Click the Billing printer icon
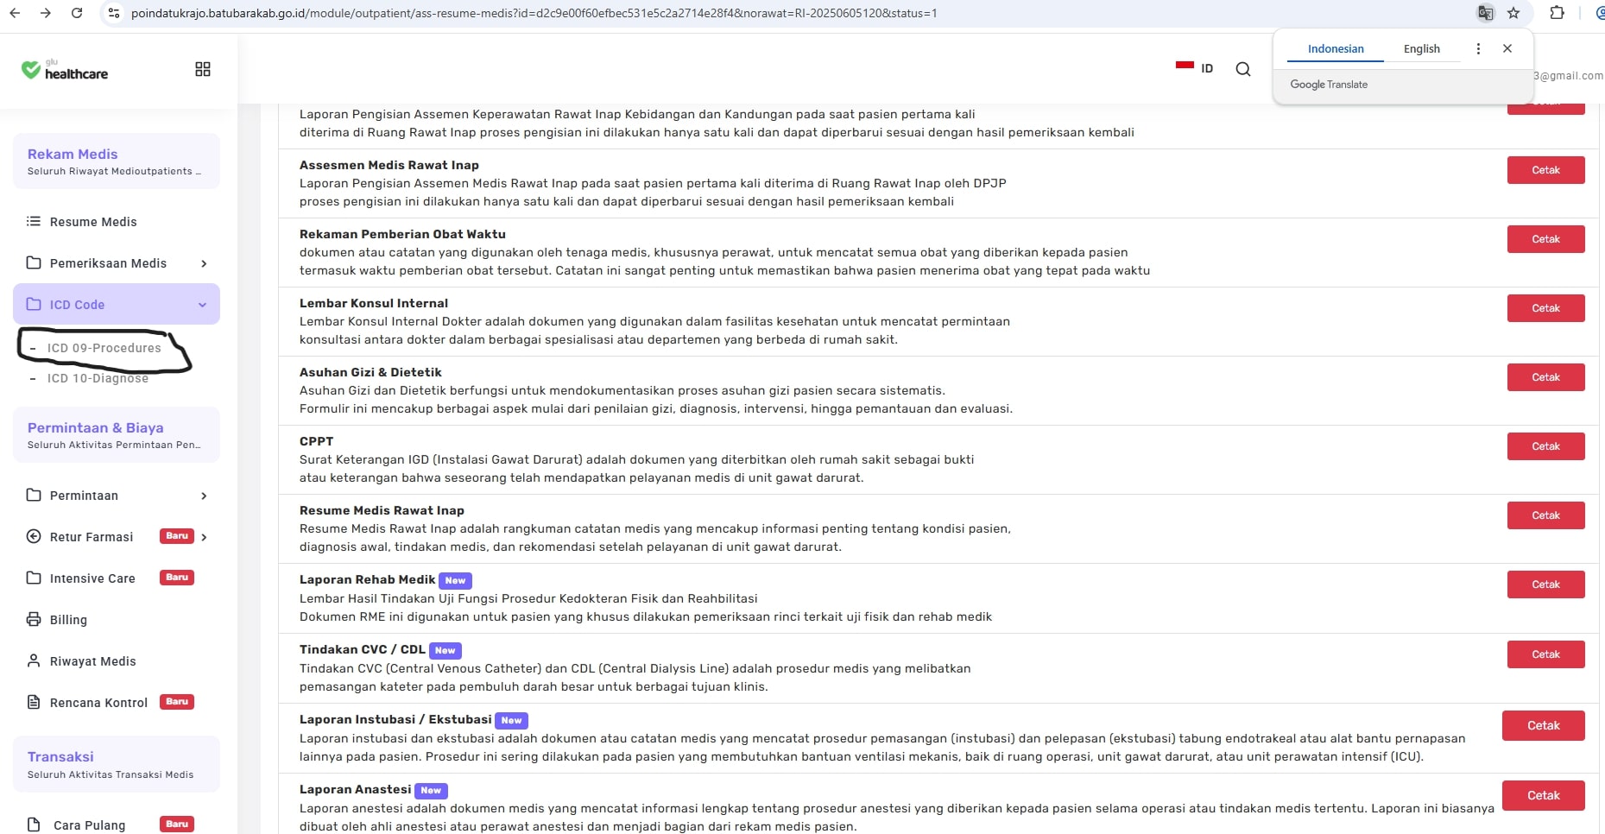1605x834 pixels. [x=34, y=619]
